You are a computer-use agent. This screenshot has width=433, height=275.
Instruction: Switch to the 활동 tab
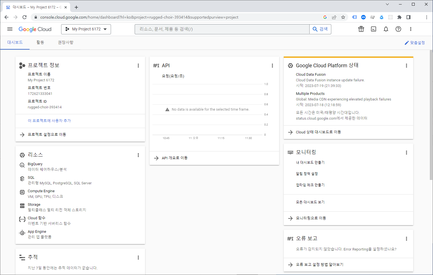[40, 43]
